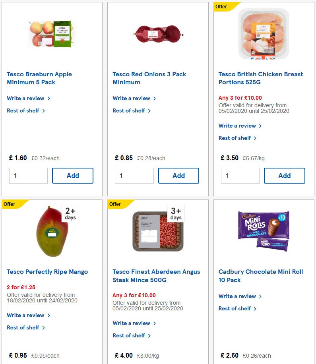Add British Chicken Breast Portions to basket

[285, 175]
